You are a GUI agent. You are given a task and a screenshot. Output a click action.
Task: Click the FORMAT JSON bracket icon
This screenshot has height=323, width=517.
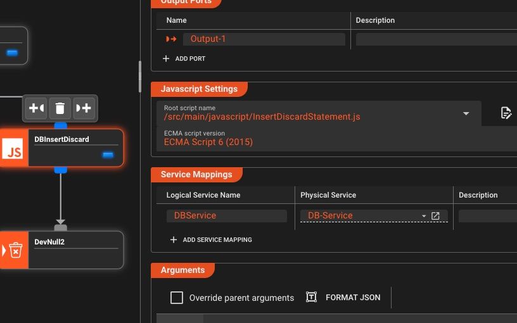click(311, 297)
